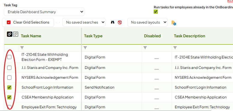This screenshot has width=233, height=111.
Task: Click Digital Form cell in NYSERS row
Action: click(x=95, y=78)
